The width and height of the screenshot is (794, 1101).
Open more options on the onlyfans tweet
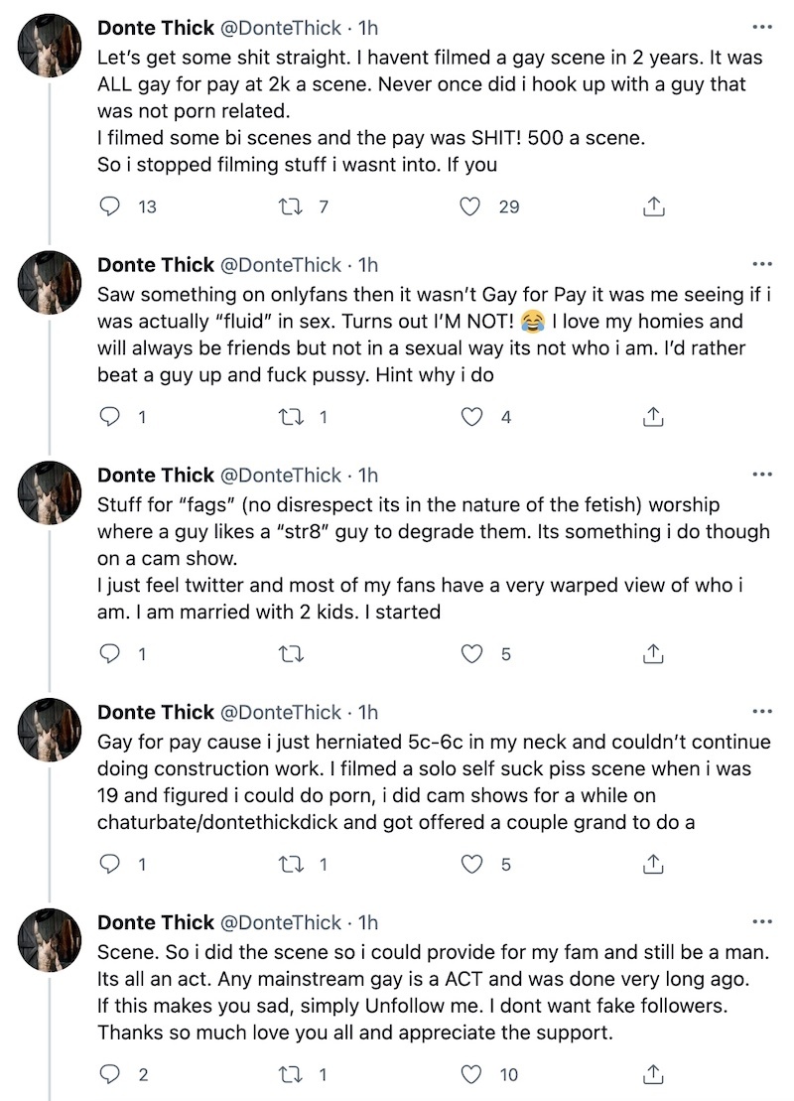click(762, 265)
